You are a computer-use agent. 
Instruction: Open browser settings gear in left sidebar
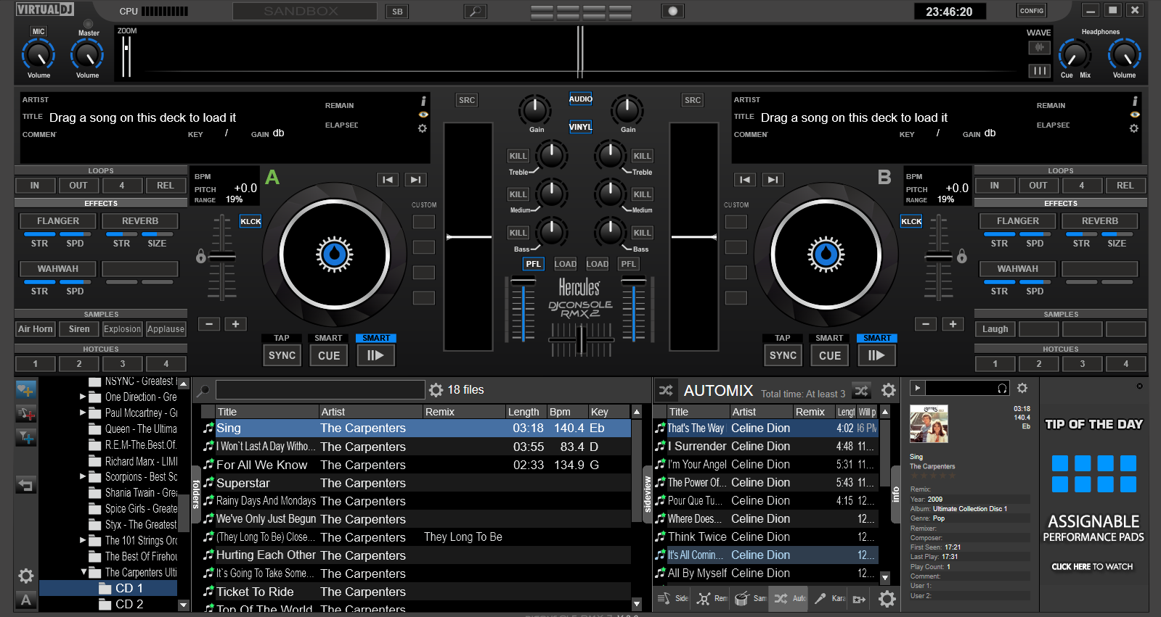click(x=26, y=576)
